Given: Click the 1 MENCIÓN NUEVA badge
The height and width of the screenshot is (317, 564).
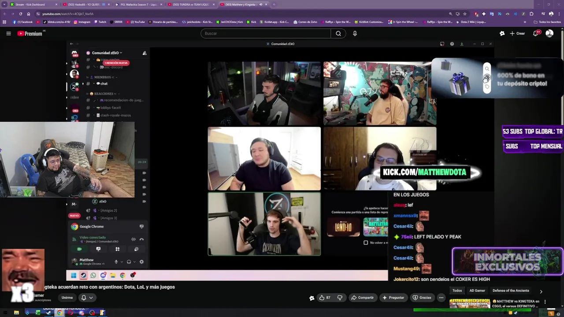Looking at the screenshot, I should 116,63.
